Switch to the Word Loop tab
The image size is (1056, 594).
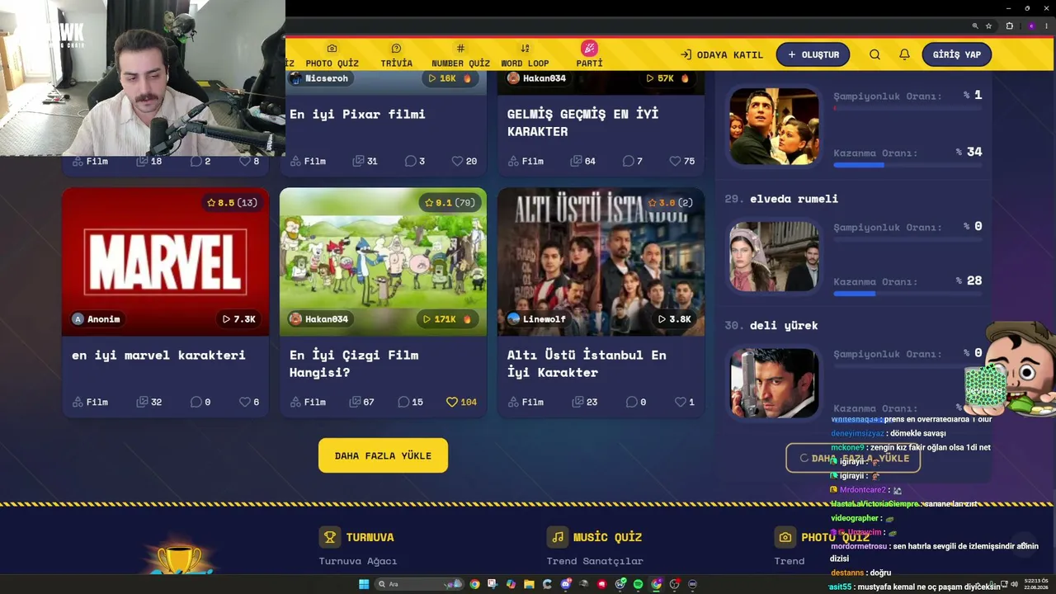pos(525,55)
